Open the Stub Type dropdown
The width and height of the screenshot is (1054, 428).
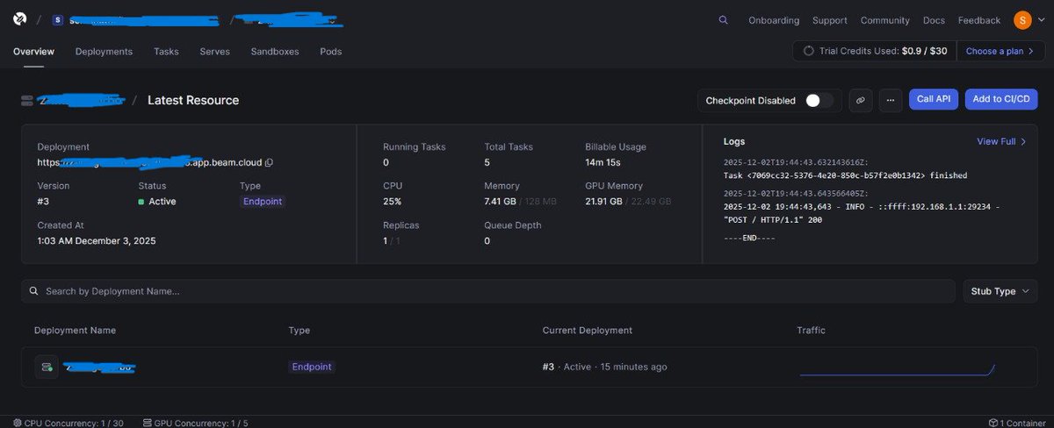[x=1000, y=291]
